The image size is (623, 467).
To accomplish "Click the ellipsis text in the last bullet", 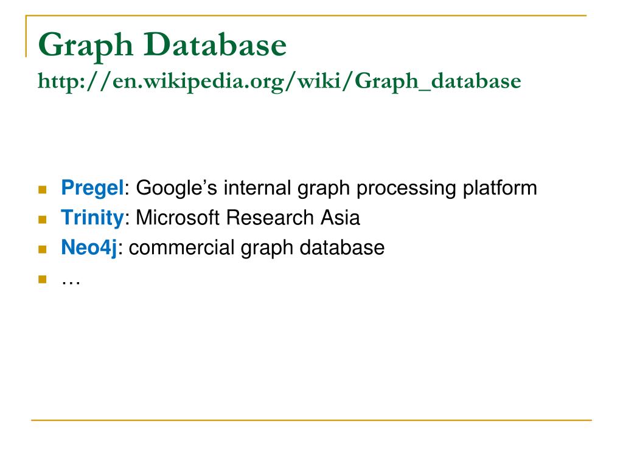I will [71, 279].
